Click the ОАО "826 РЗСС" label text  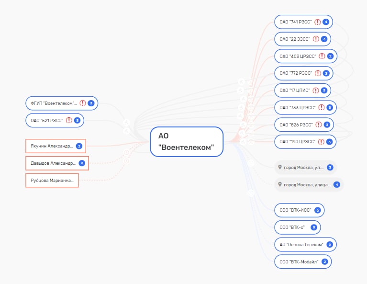pyautogui.click(x=296, y=125)
